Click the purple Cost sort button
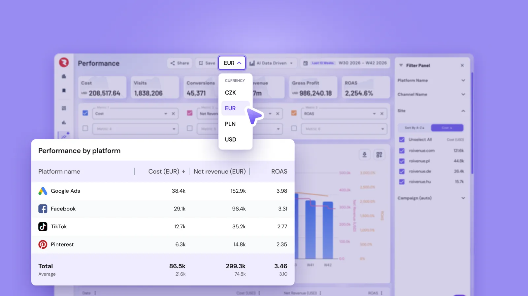Viewport: 528px width, 296px height. [447, 128]
